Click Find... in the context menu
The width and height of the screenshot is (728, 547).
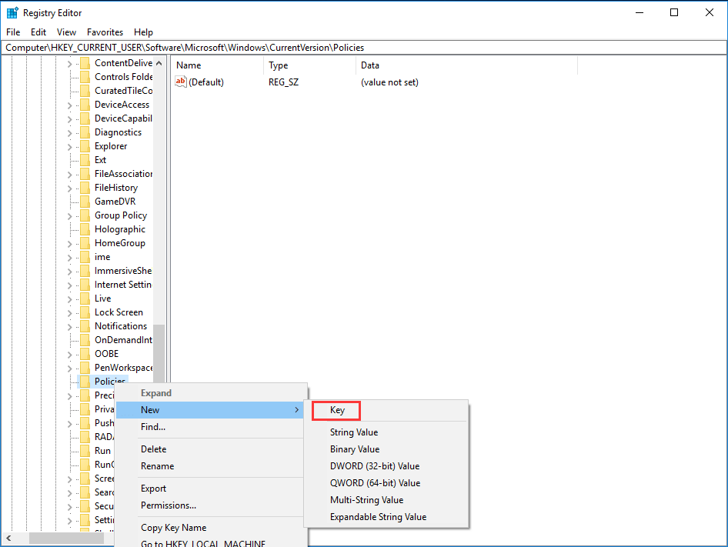[x=210, y=427]
